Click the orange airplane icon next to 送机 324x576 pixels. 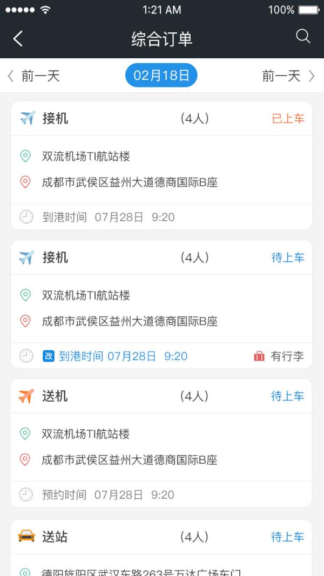click(25, 396)
